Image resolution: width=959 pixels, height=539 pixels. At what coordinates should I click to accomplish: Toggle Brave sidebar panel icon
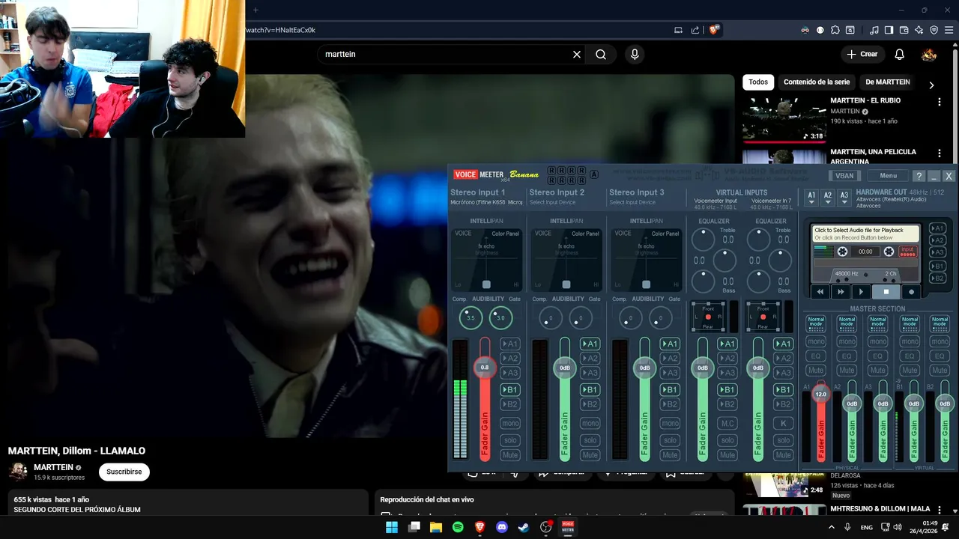pos(889,30)
